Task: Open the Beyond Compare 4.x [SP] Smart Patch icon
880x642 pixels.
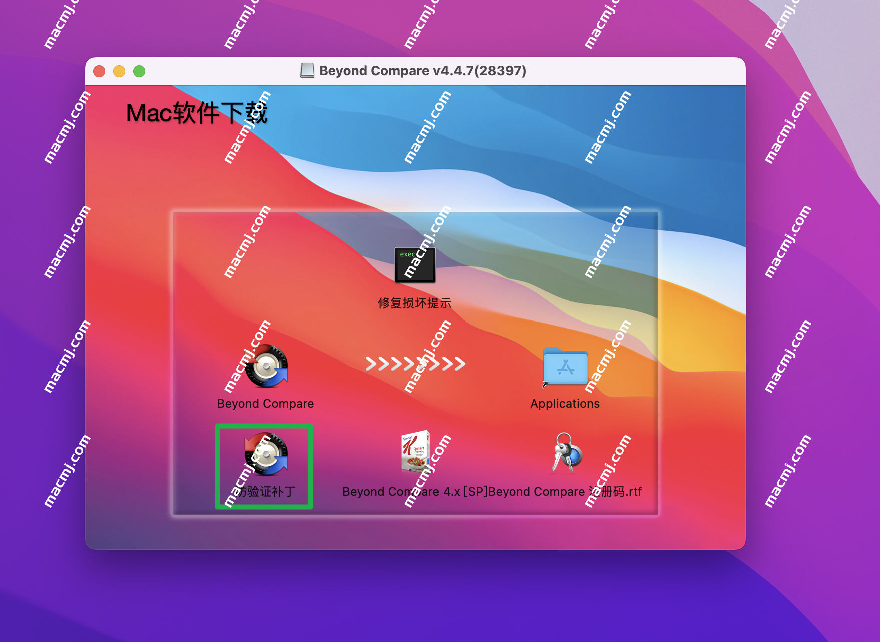Action: (415, 453)
